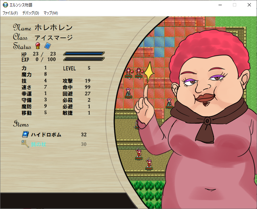Image resolution: width=257 pixels, height=209 pixels.
Task: Click the 攻撃 stat label
Action: [68, 81]
